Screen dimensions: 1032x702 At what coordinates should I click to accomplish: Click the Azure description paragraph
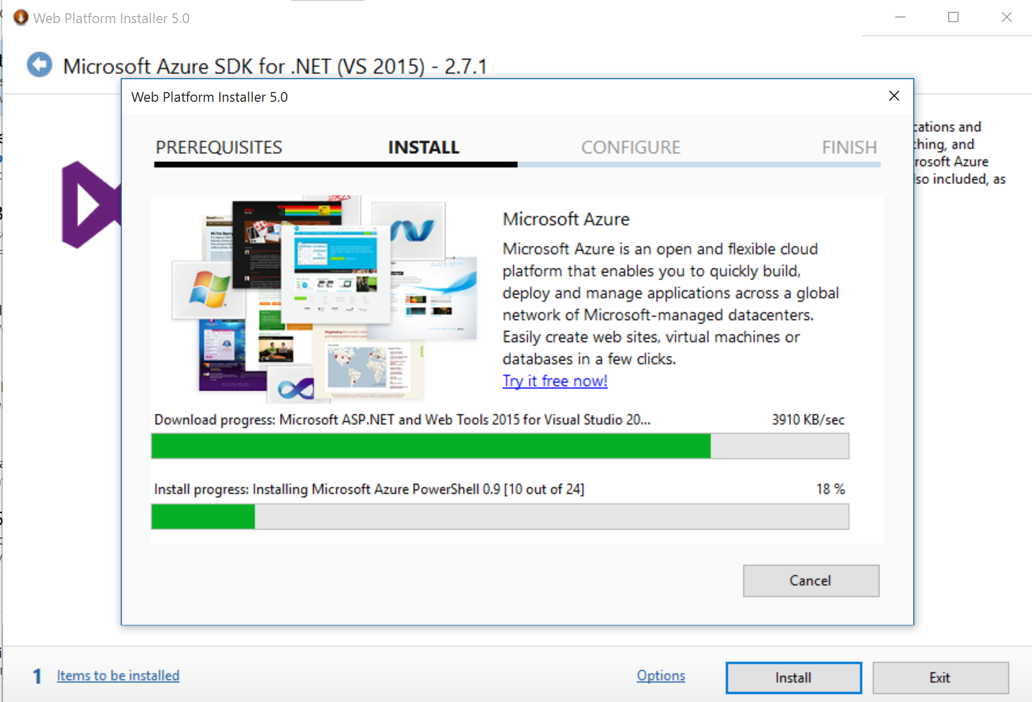[x=671, y=303]
